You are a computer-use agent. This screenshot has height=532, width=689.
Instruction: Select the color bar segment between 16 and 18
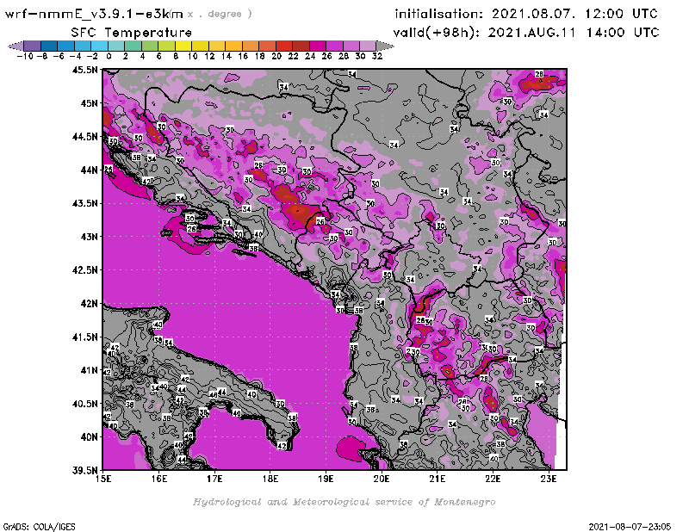click(251, 46)
